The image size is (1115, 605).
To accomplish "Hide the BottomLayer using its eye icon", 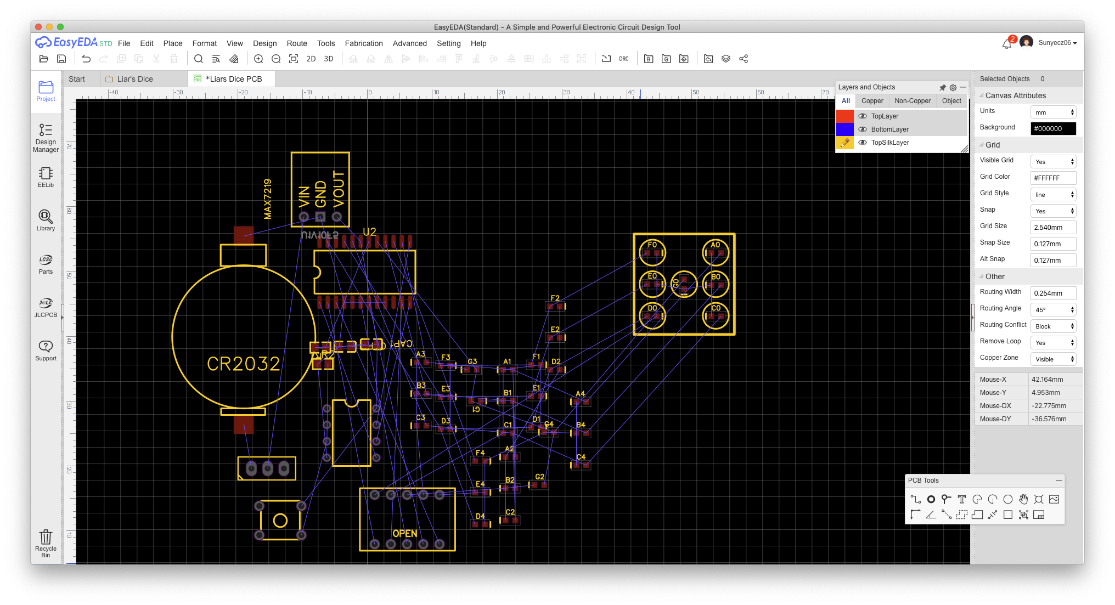I will pos(863,129).
